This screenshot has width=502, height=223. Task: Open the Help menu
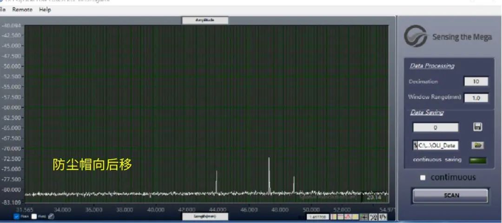(45, 10)
